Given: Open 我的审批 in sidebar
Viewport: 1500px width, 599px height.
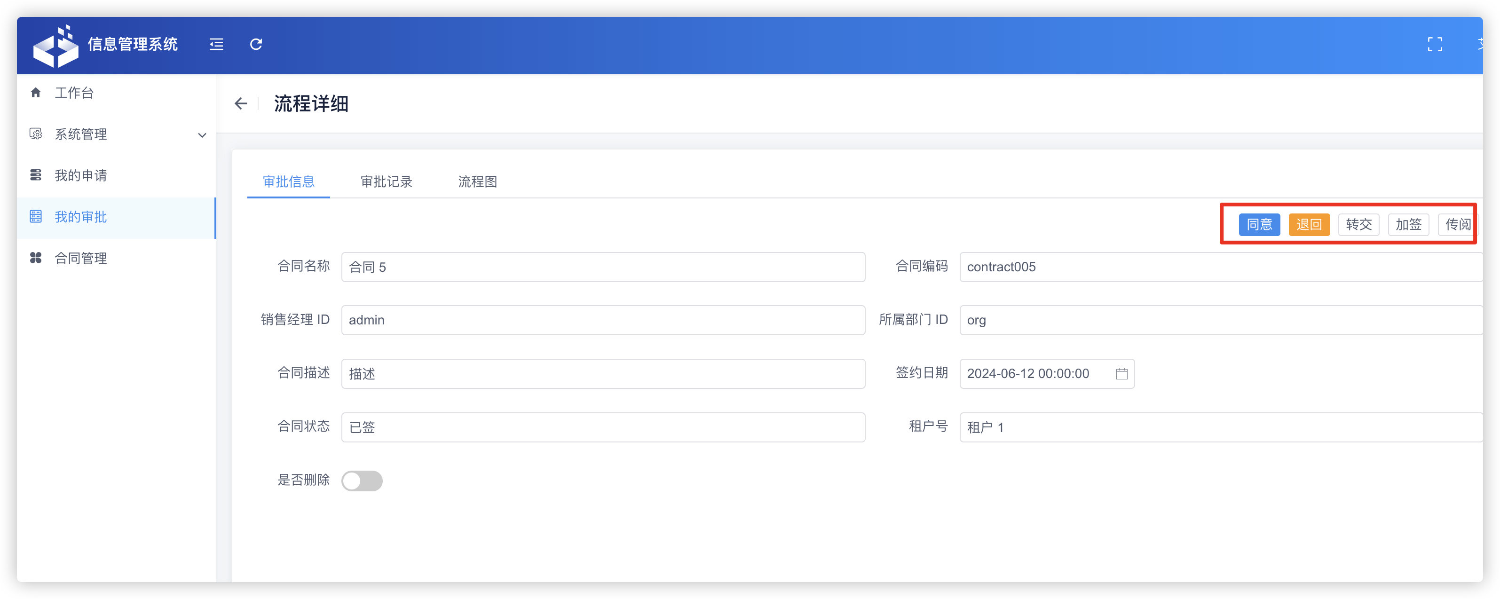Looking at the screenshot, I should pos(80,217).
